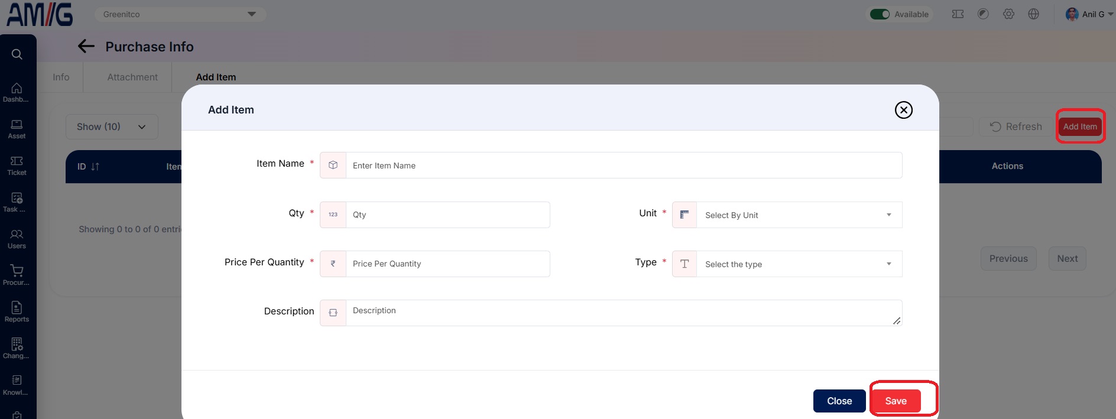Open the Select By Unit dropdown

click(799, 215)
